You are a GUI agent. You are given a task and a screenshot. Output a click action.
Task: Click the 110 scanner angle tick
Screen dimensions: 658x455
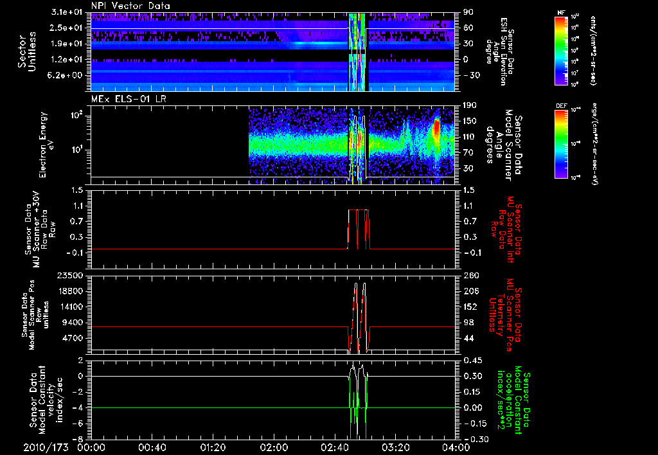pyautogui.click(x=469, y=137)
